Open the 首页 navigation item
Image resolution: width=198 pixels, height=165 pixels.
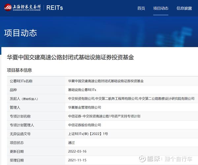coord(141,8)
